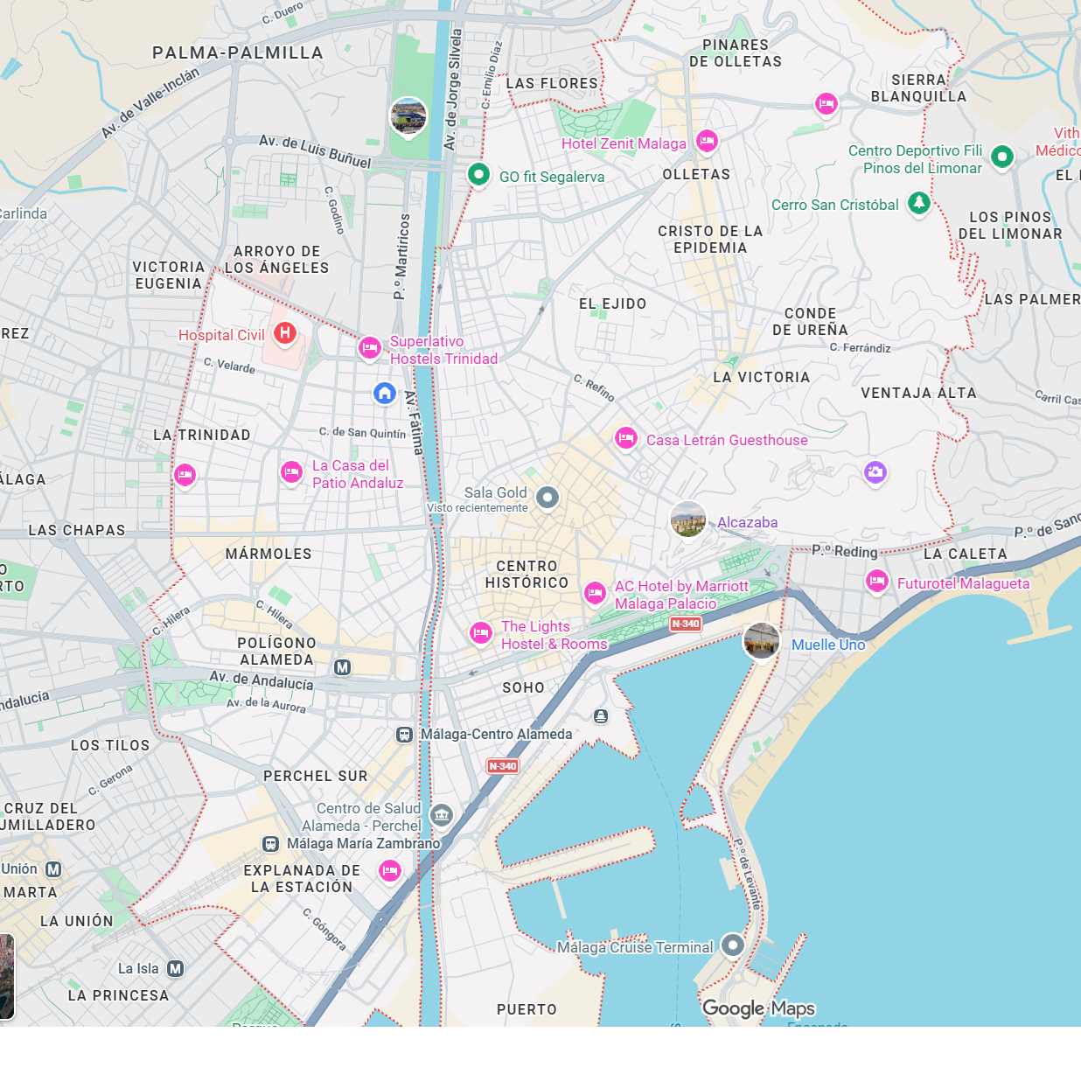Select the hotel pin near Sierra Blanquilla
The height and width of the screenshot is (1088, 1081).
point(826,105)
